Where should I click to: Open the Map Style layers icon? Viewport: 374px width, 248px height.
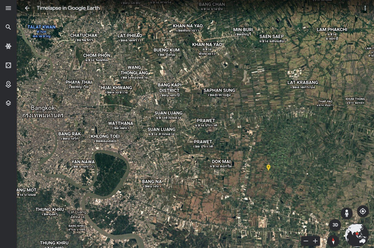coord(8,103)
